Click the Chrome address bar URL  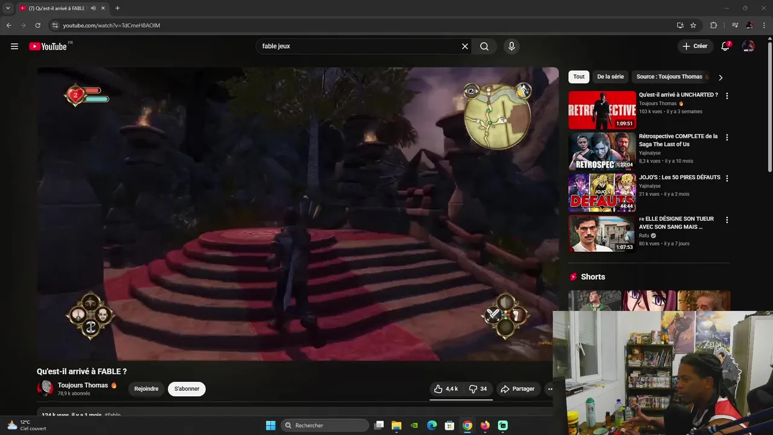(112, 25)
